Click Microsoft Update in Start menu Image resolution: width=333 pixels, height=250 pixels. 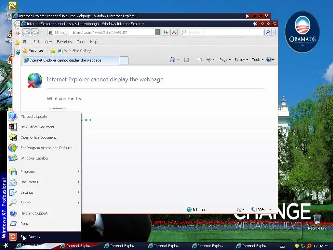click(44, 117)
